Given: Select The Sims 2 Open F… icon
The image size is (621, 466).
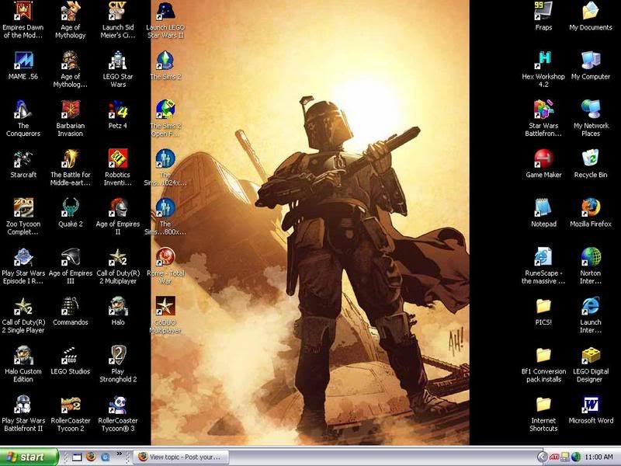Looking at the screenshot, I should 165,118.
